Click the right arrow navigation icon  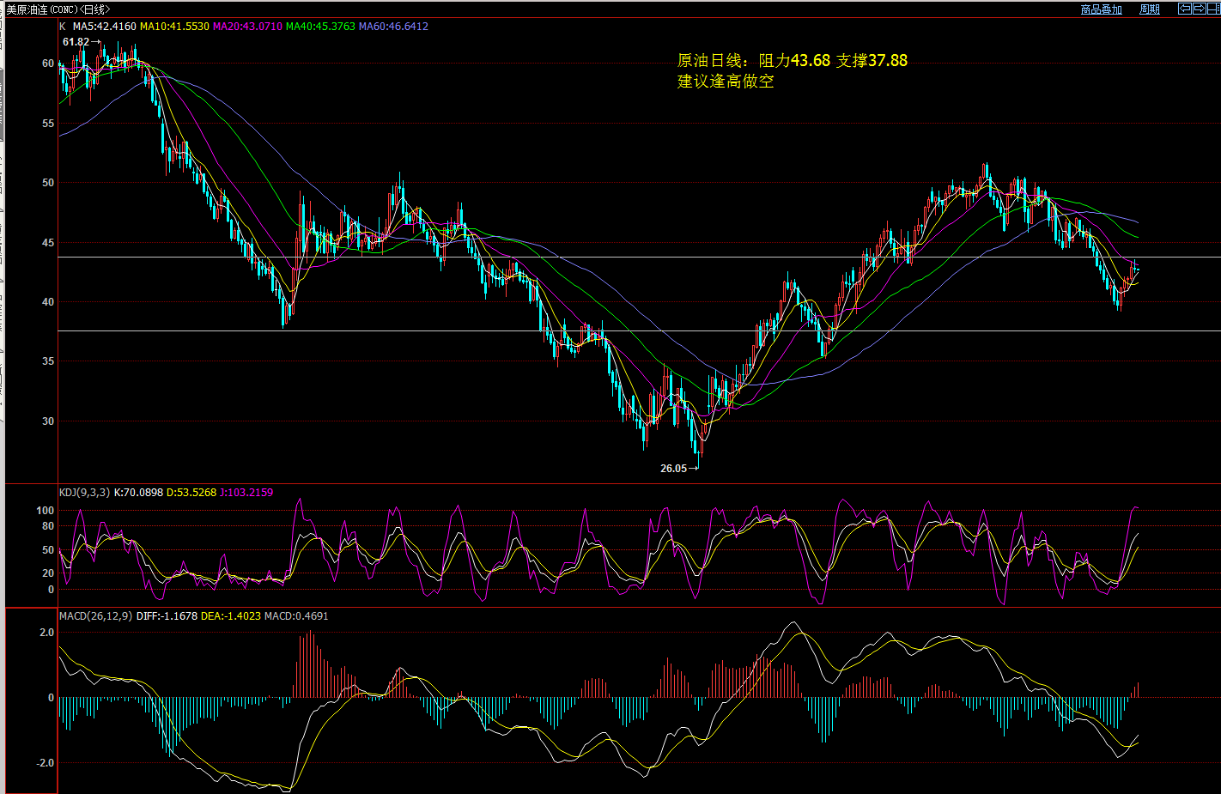coord(1199,9)
